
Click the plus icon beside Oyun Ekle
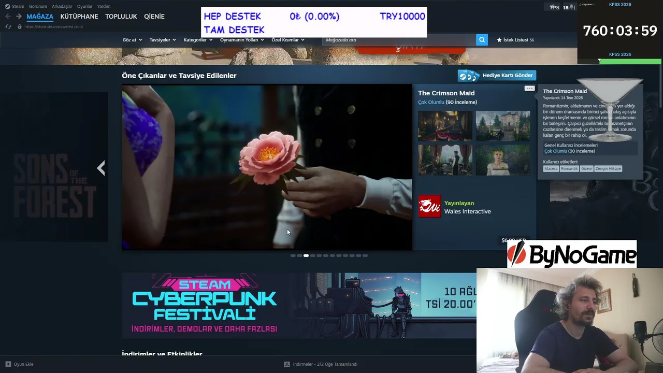[8, 364]
